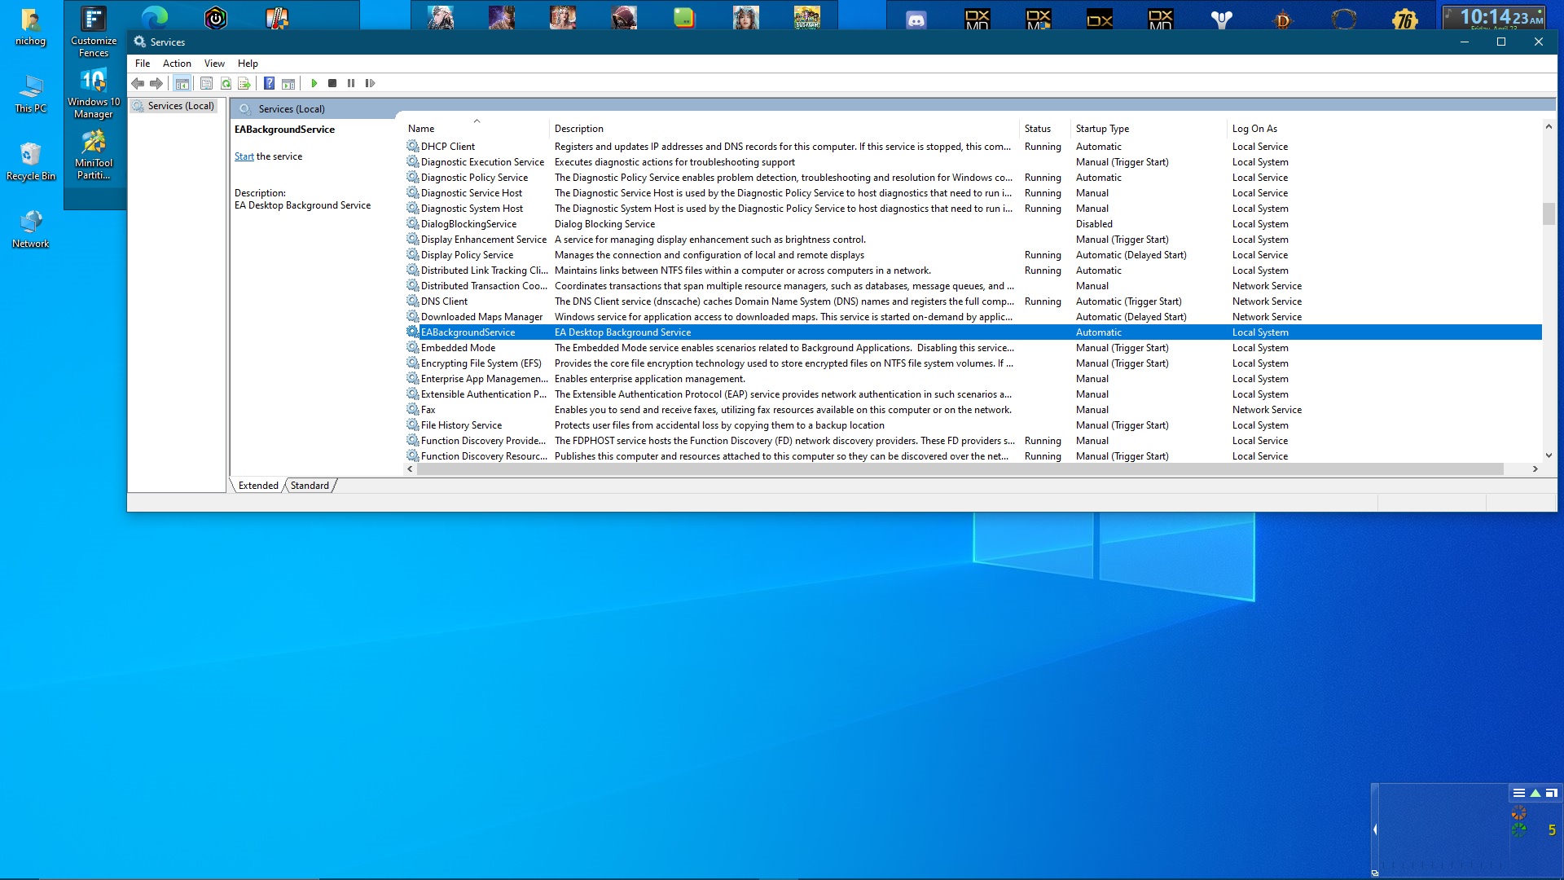Select Services (Local) tree node
The image size is (1564, 880).
click(180, 106)
